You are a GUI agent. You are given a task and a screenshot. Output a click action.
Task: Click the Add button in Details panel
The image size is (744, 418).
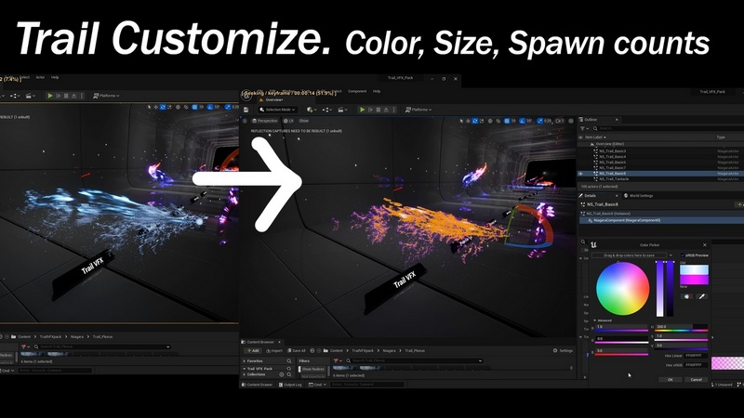tap(738, 204)
